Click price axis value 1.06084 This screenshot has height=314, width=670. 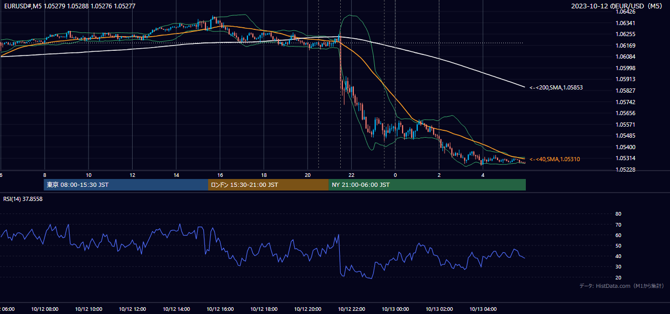[625, 57]
